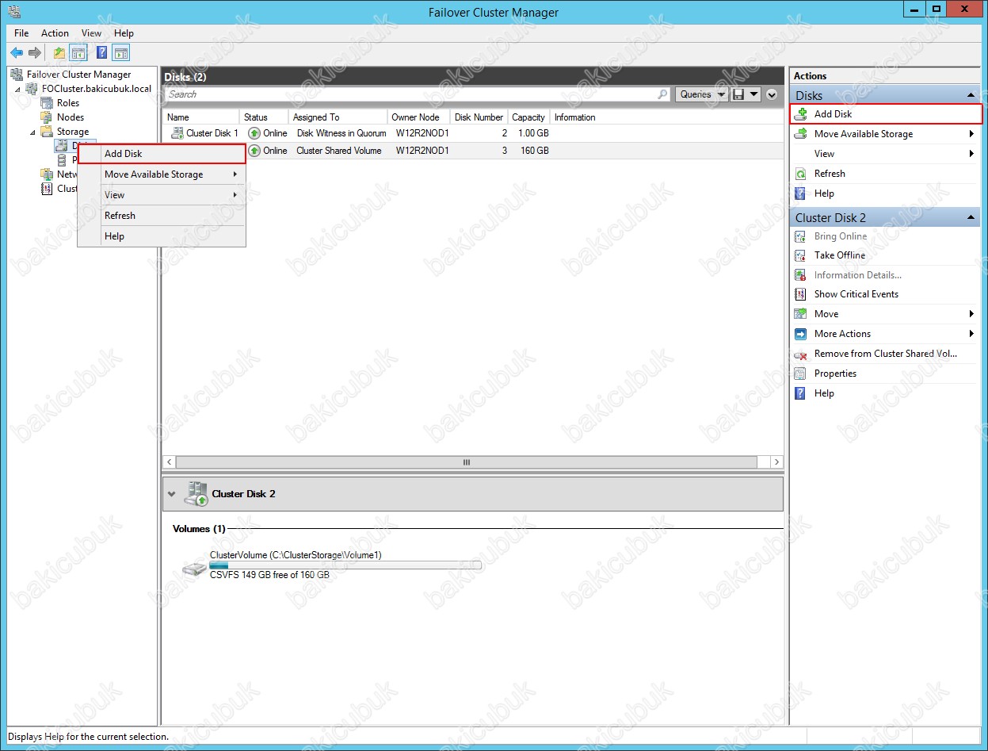The width and height of the screenshot is (988, 751).
Task: Click the ClusterVolume drive icon
Action: tap(194, 569)
